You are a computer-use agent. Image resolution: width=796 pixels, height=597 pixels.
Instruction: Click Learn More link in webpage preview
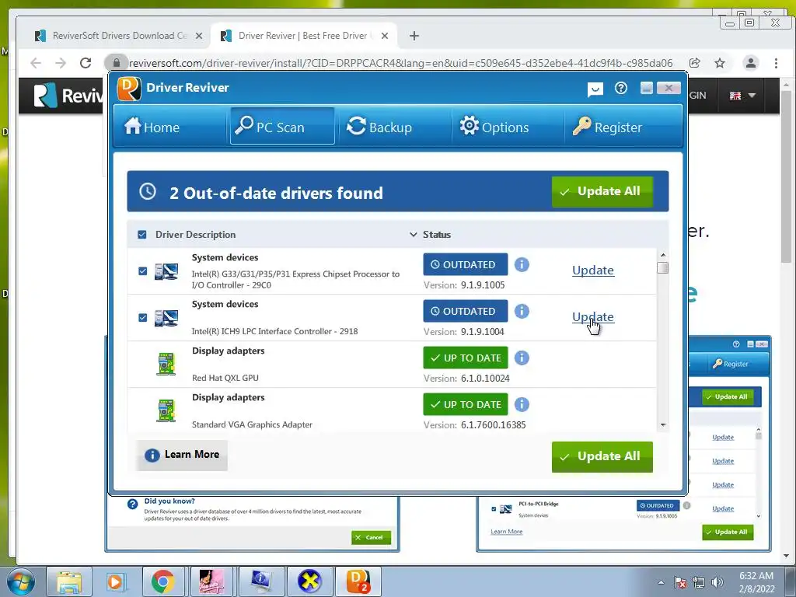507,532
